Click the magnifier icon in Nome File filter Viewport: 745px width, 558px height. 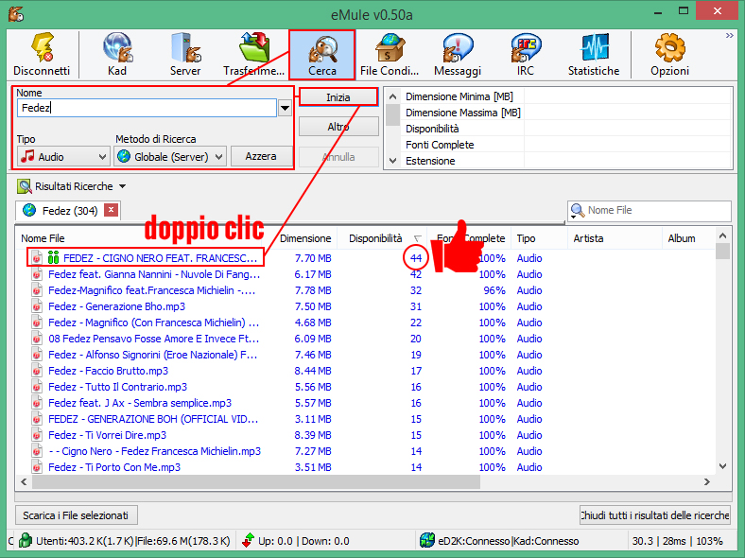pyautogui.click(x=578, y=211)
